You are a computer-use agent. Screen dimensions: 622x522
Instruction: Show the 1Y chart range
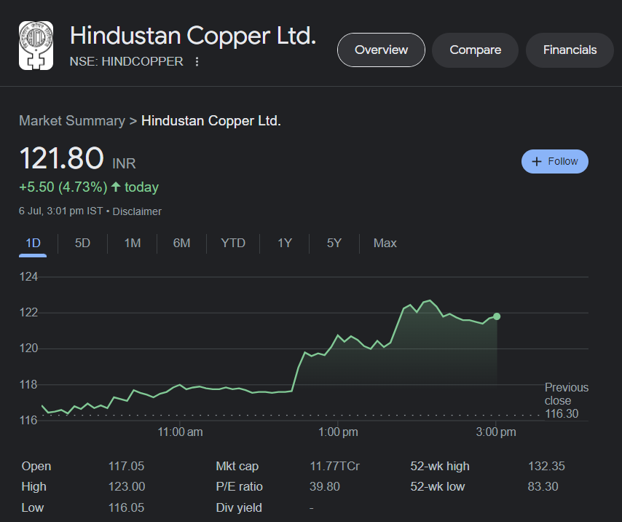pos(285,243)
